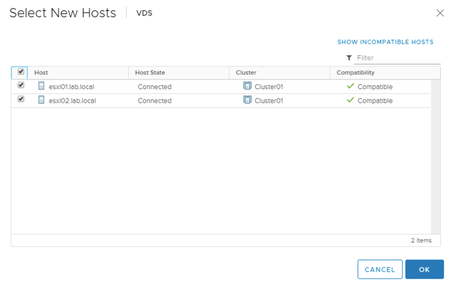Click Show Incompatible Hosts link
This screenshot has height=286, width=451.
coord(385,42)
